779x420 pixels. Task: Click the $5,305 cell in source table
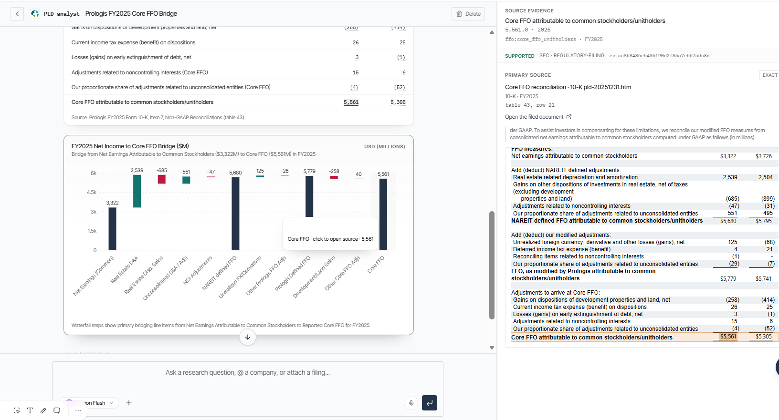point(764,337)
